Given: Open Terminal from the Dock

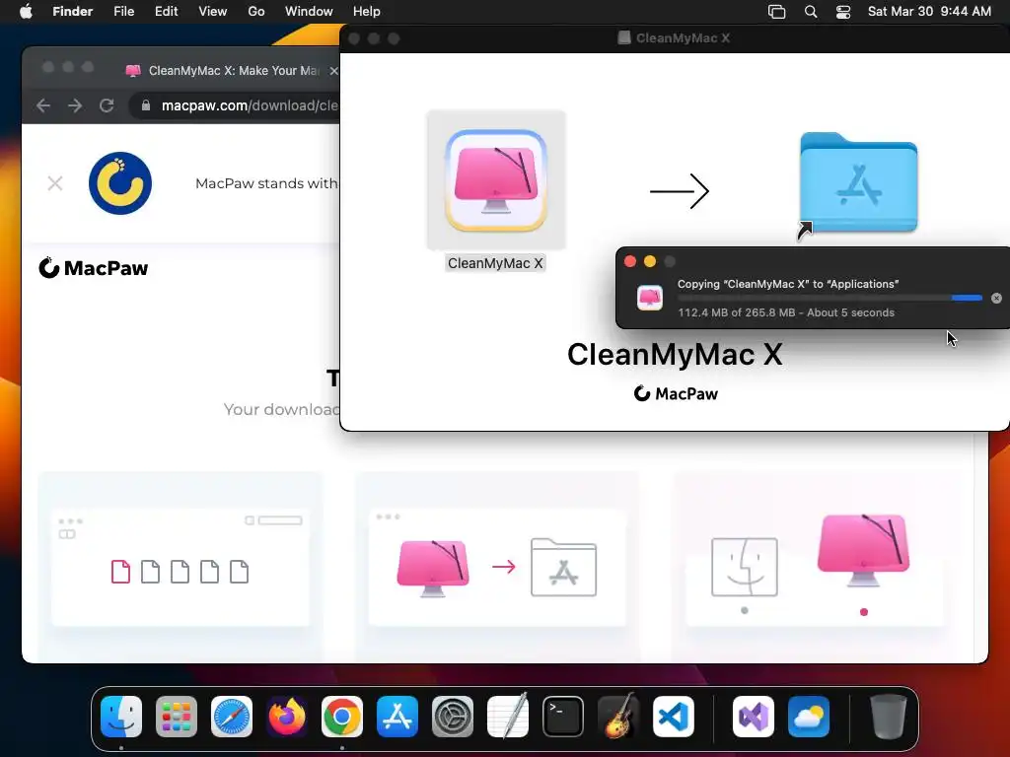Looking at the screenshot, I should pyautogui.click(x=563, y=717).
